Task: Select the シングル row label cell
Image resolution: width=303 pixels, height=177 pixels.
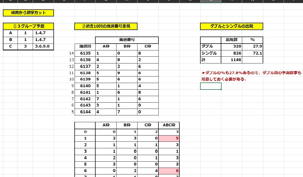Action: 208,53
